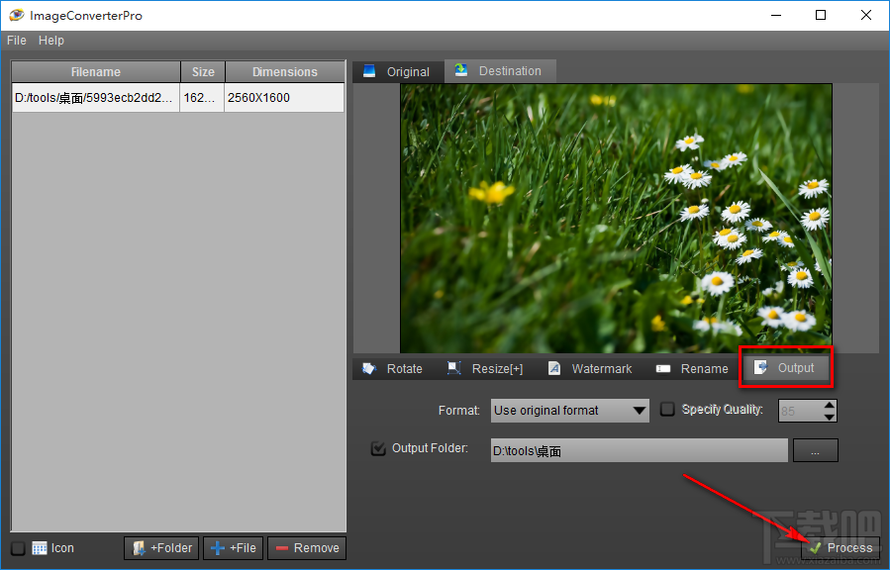Image resolution: width=890 pixels, height=570 pixels.
Task: Open the Format dropdown
Action: pos(570,410)
